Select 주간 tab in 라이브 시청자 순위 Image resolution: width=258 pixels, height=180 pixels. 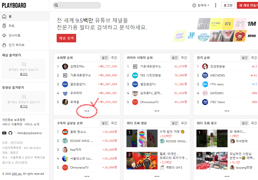(x=184, y=58)
